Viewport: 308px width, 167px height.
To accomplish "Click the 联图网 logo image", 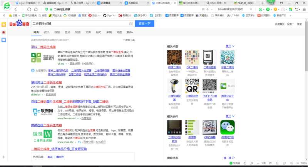I will (43, 112).
